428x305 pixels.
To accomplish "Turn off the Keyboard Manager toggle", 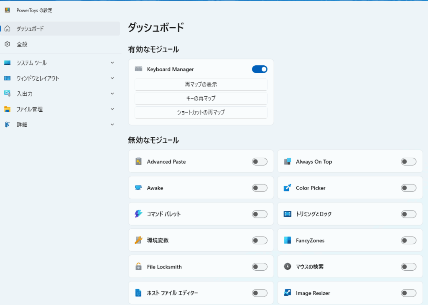I will pyautogui.click(x=260, y=69).
